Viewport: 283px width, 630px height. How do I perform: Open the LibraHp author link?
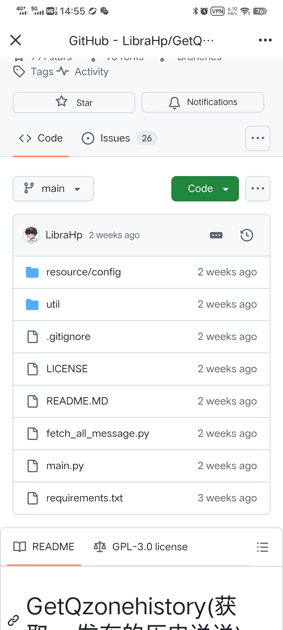(x=64, y=235)
